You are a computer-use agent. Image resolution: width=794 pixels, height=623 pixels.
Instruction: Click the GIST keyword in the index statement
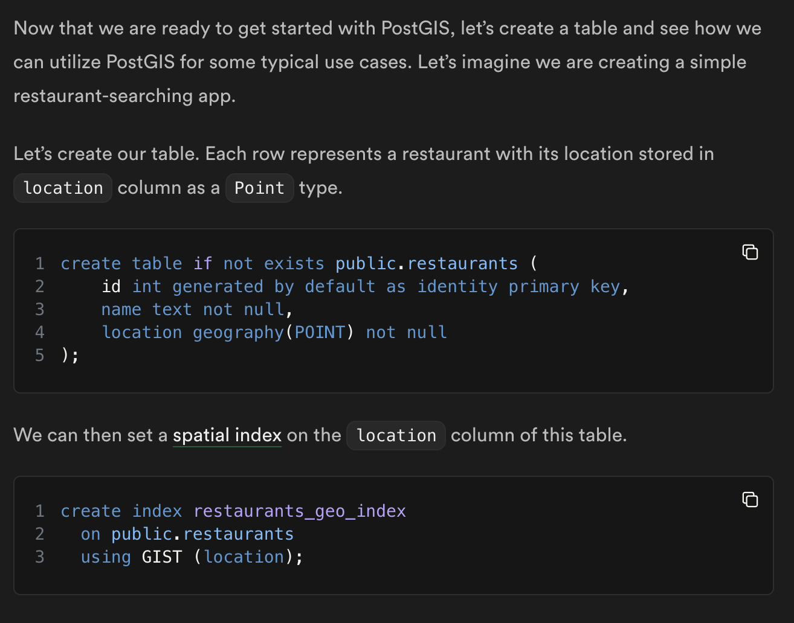161,557
